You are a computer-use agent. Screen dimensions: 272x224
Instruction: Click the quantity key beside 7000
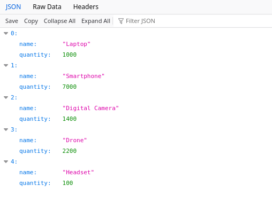coord(35,87)
